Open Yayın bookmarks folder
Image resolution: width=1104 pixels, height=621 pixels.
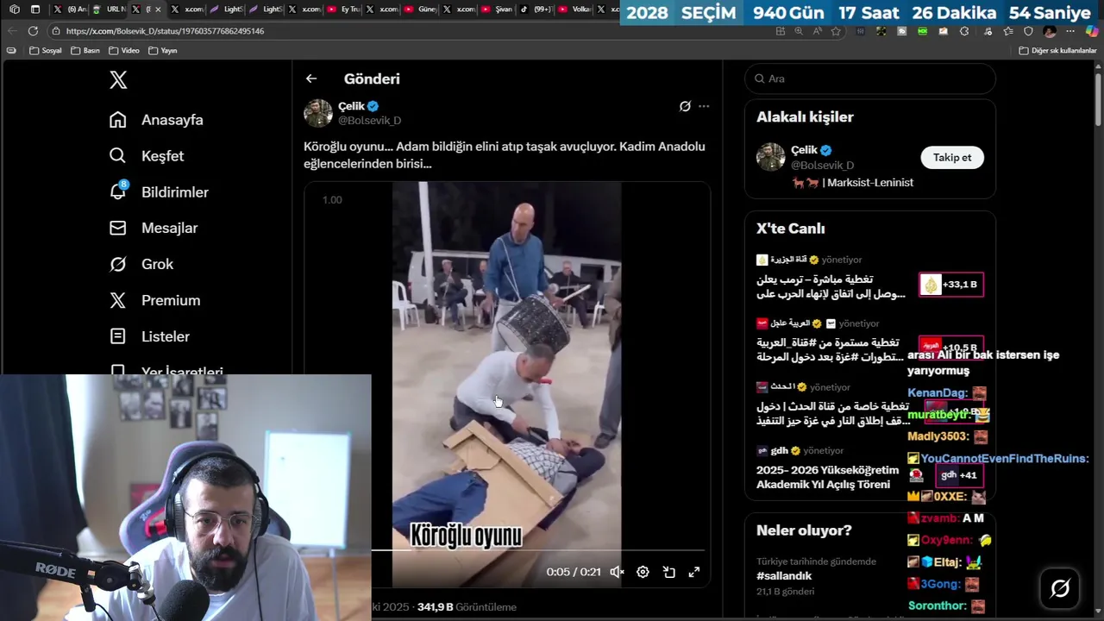(163, 50)
